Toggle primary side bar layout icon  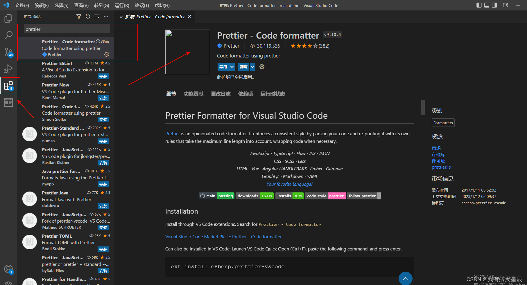click(x=479, y=5)
